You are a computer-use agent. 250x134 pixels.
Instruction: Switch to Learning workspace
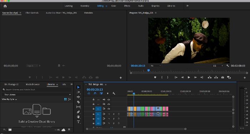[69, 6]
